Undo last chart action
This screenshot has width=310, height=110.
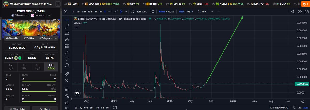212,12
